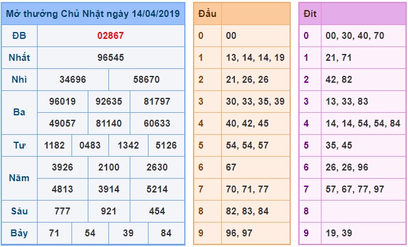Select the Tư prize number 0483
This screenshot has height=247, width=408.
pyautogui.click(x=90, y=145)
